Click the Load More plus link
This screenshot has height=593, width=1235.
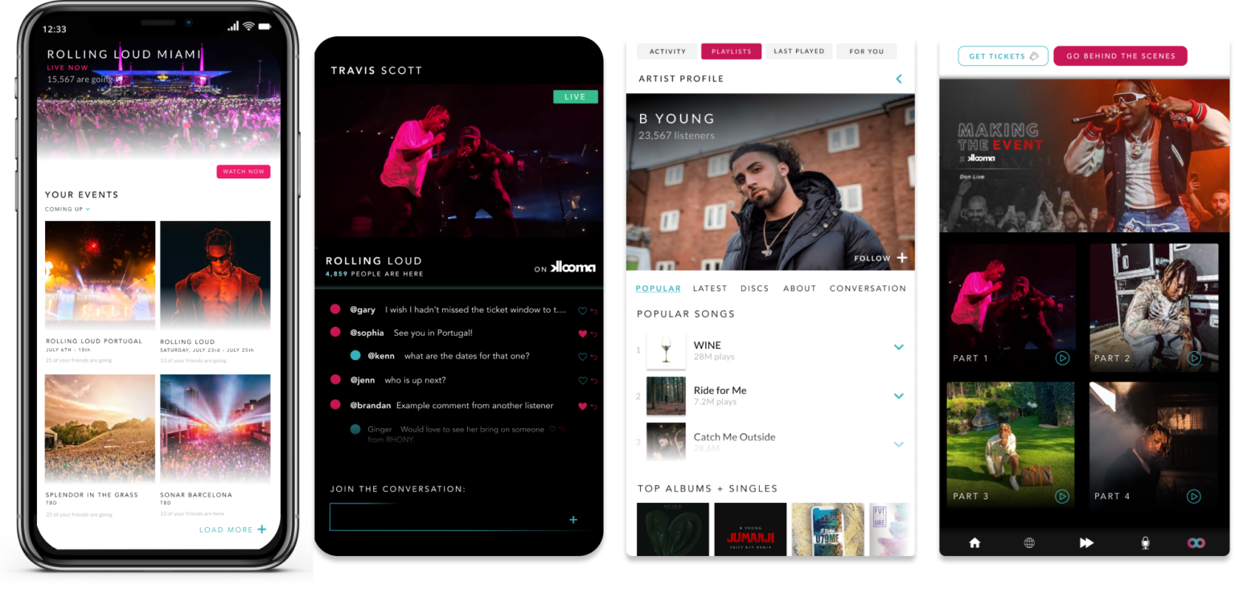click(x=232, y=530)
